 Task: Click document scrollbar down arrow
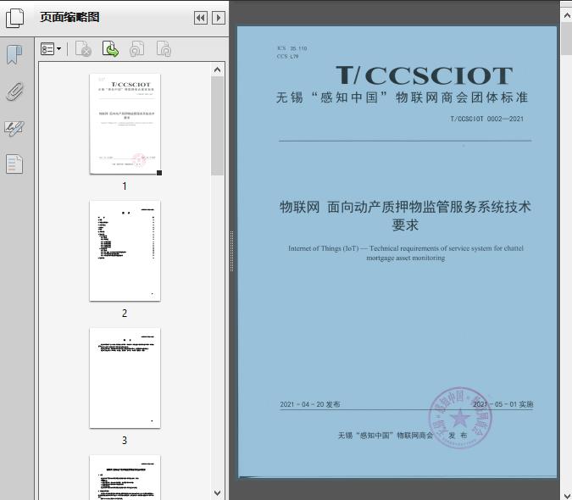[567, 495]
